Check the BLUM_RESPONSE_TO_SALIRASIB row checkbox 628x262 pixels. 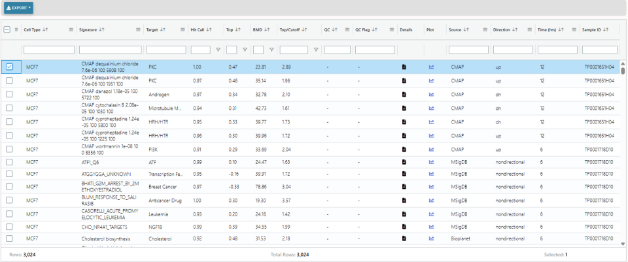click(x=9, y=201)
